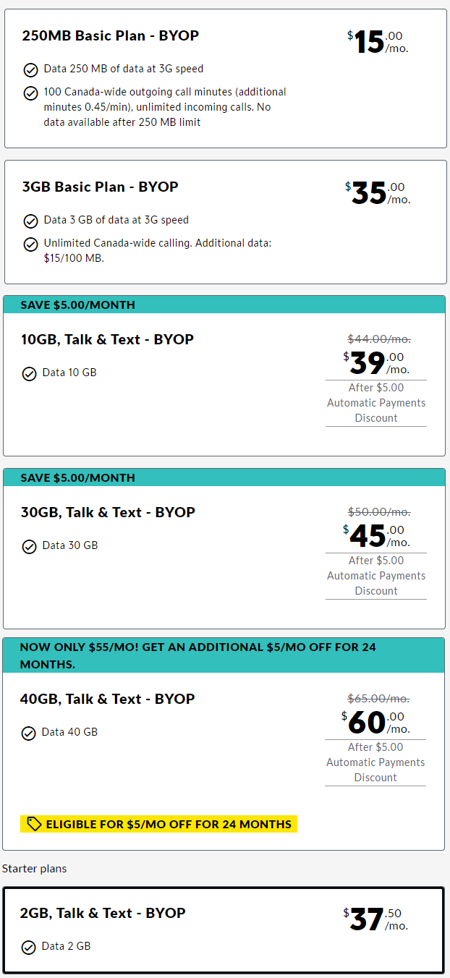
Task: Click checkmark icon beside Data 30 GB
Action: tap(29, 547)
